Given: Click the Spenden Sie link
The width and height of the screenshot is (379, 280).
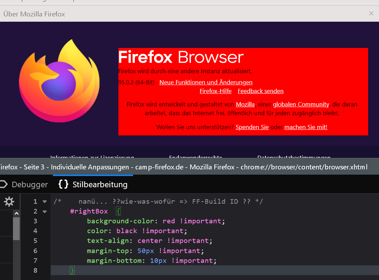Looking at the screenshot, I should pyautogui.click(x=252, y=127).
